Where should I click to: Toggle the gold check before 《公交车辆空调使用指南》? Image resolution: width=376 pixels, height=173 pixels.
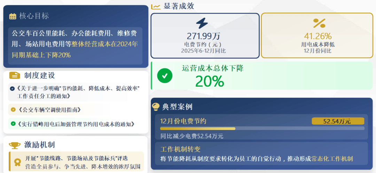click(13, 110)
